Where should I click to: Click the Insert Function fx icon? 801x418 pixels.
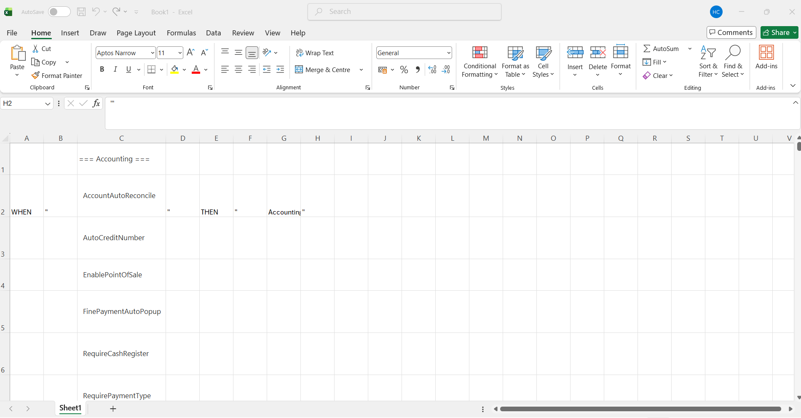[96, 103]
